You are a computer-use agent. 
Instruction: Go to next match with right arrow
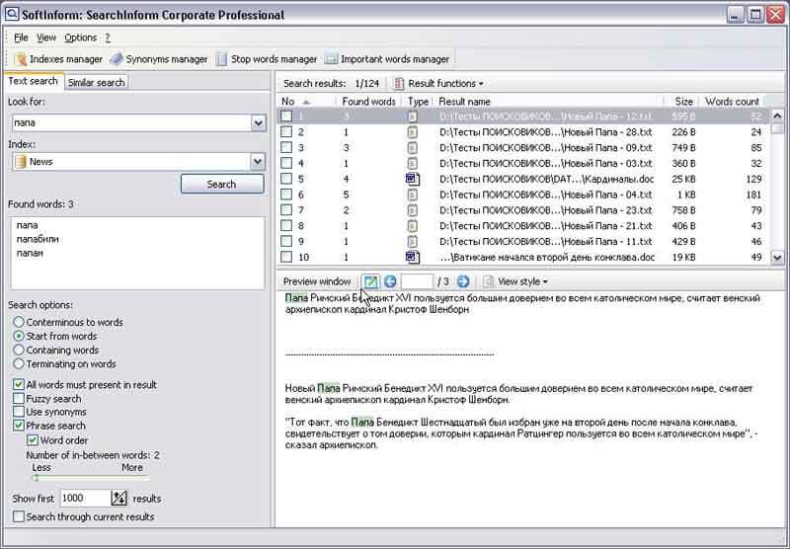pyautogui.click(x=463, y=281)
